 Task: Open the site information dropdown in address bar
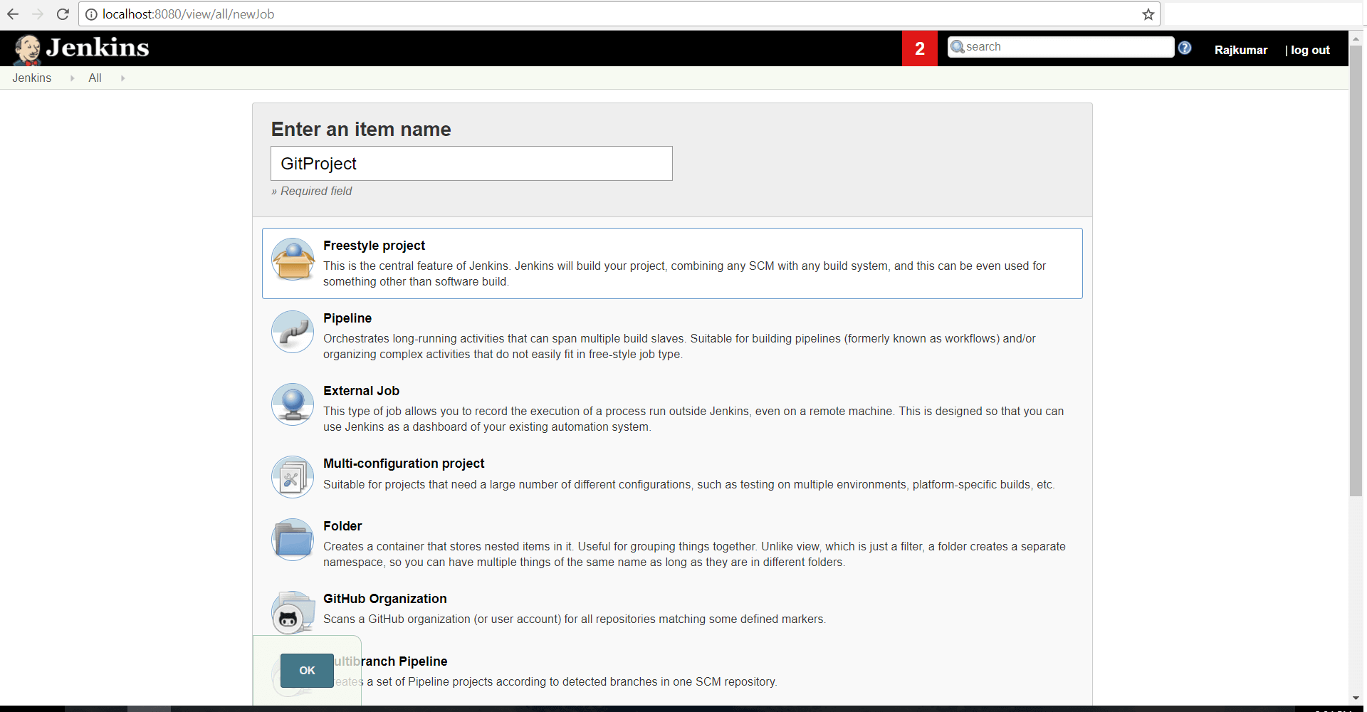91,14
